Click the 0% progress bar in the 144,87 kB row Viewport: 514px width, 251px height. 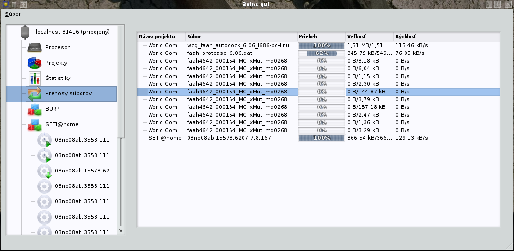tap(322, 92)
